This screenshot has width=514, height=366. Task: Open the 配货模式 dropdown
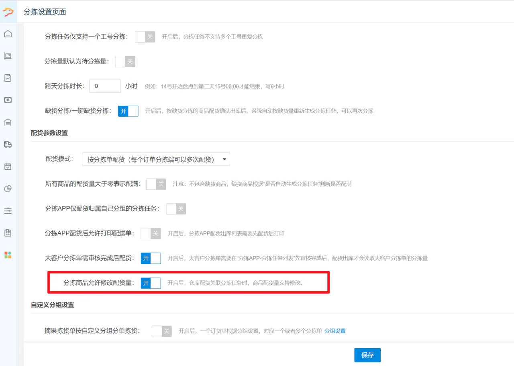point(156,159)
